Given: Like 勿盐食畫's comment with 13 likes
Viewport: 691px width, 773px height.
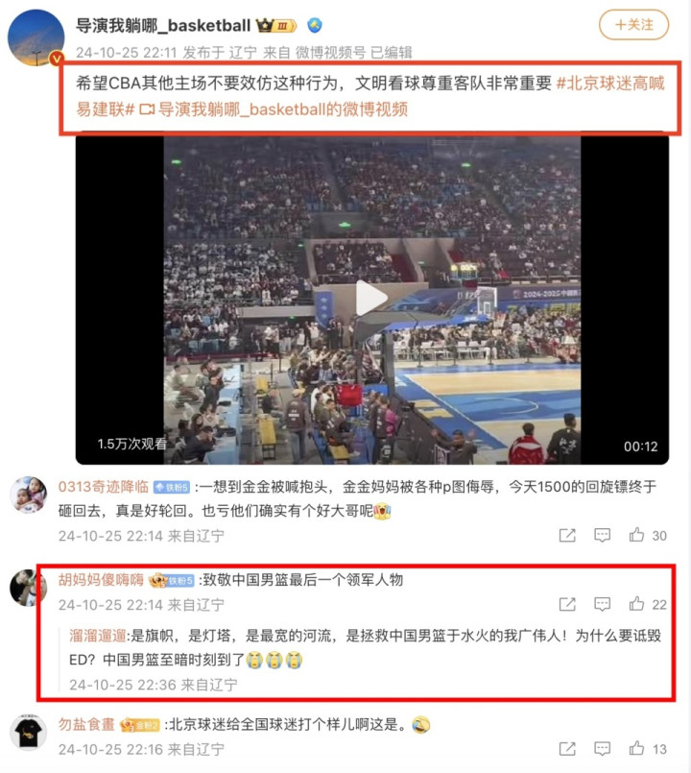Looking at the screenshot, I should (x=648, y=749).
